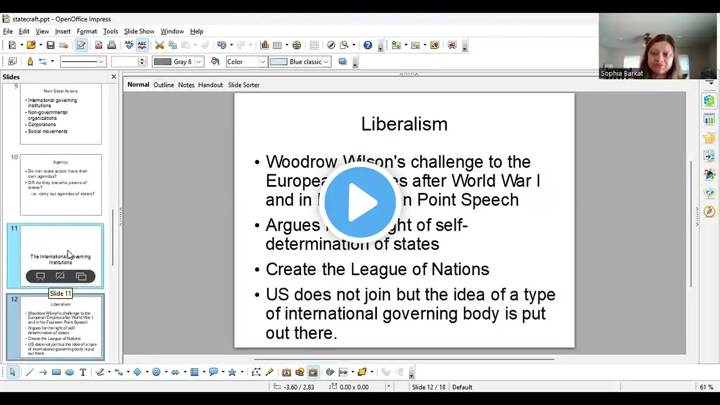Open the Fontwork Gallery icon
The height and width of the screenshot is (405, 720).
286,372
